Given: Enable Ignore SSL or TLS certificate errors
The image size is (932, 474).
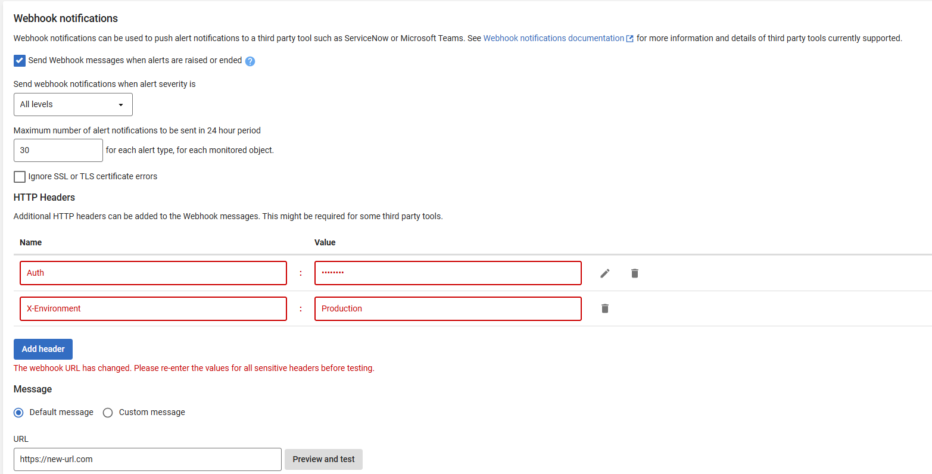Looking at the screenshot, I should (x=20, y=177).
